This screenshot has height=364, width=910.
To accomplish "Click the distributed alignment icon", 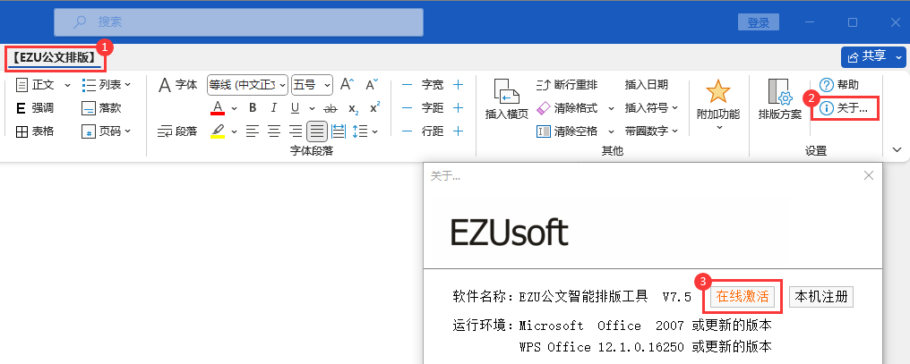I will 338,131.
